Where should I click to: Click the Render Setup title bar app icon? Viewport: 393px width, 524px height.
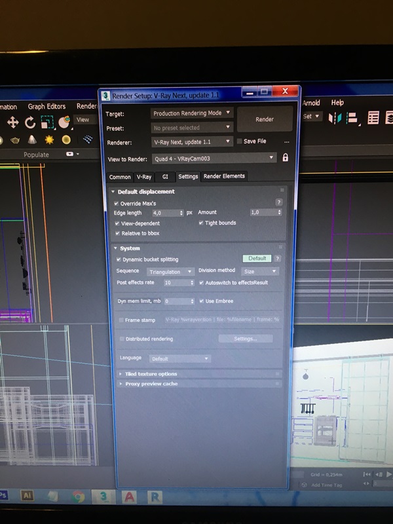coord(105,96)
